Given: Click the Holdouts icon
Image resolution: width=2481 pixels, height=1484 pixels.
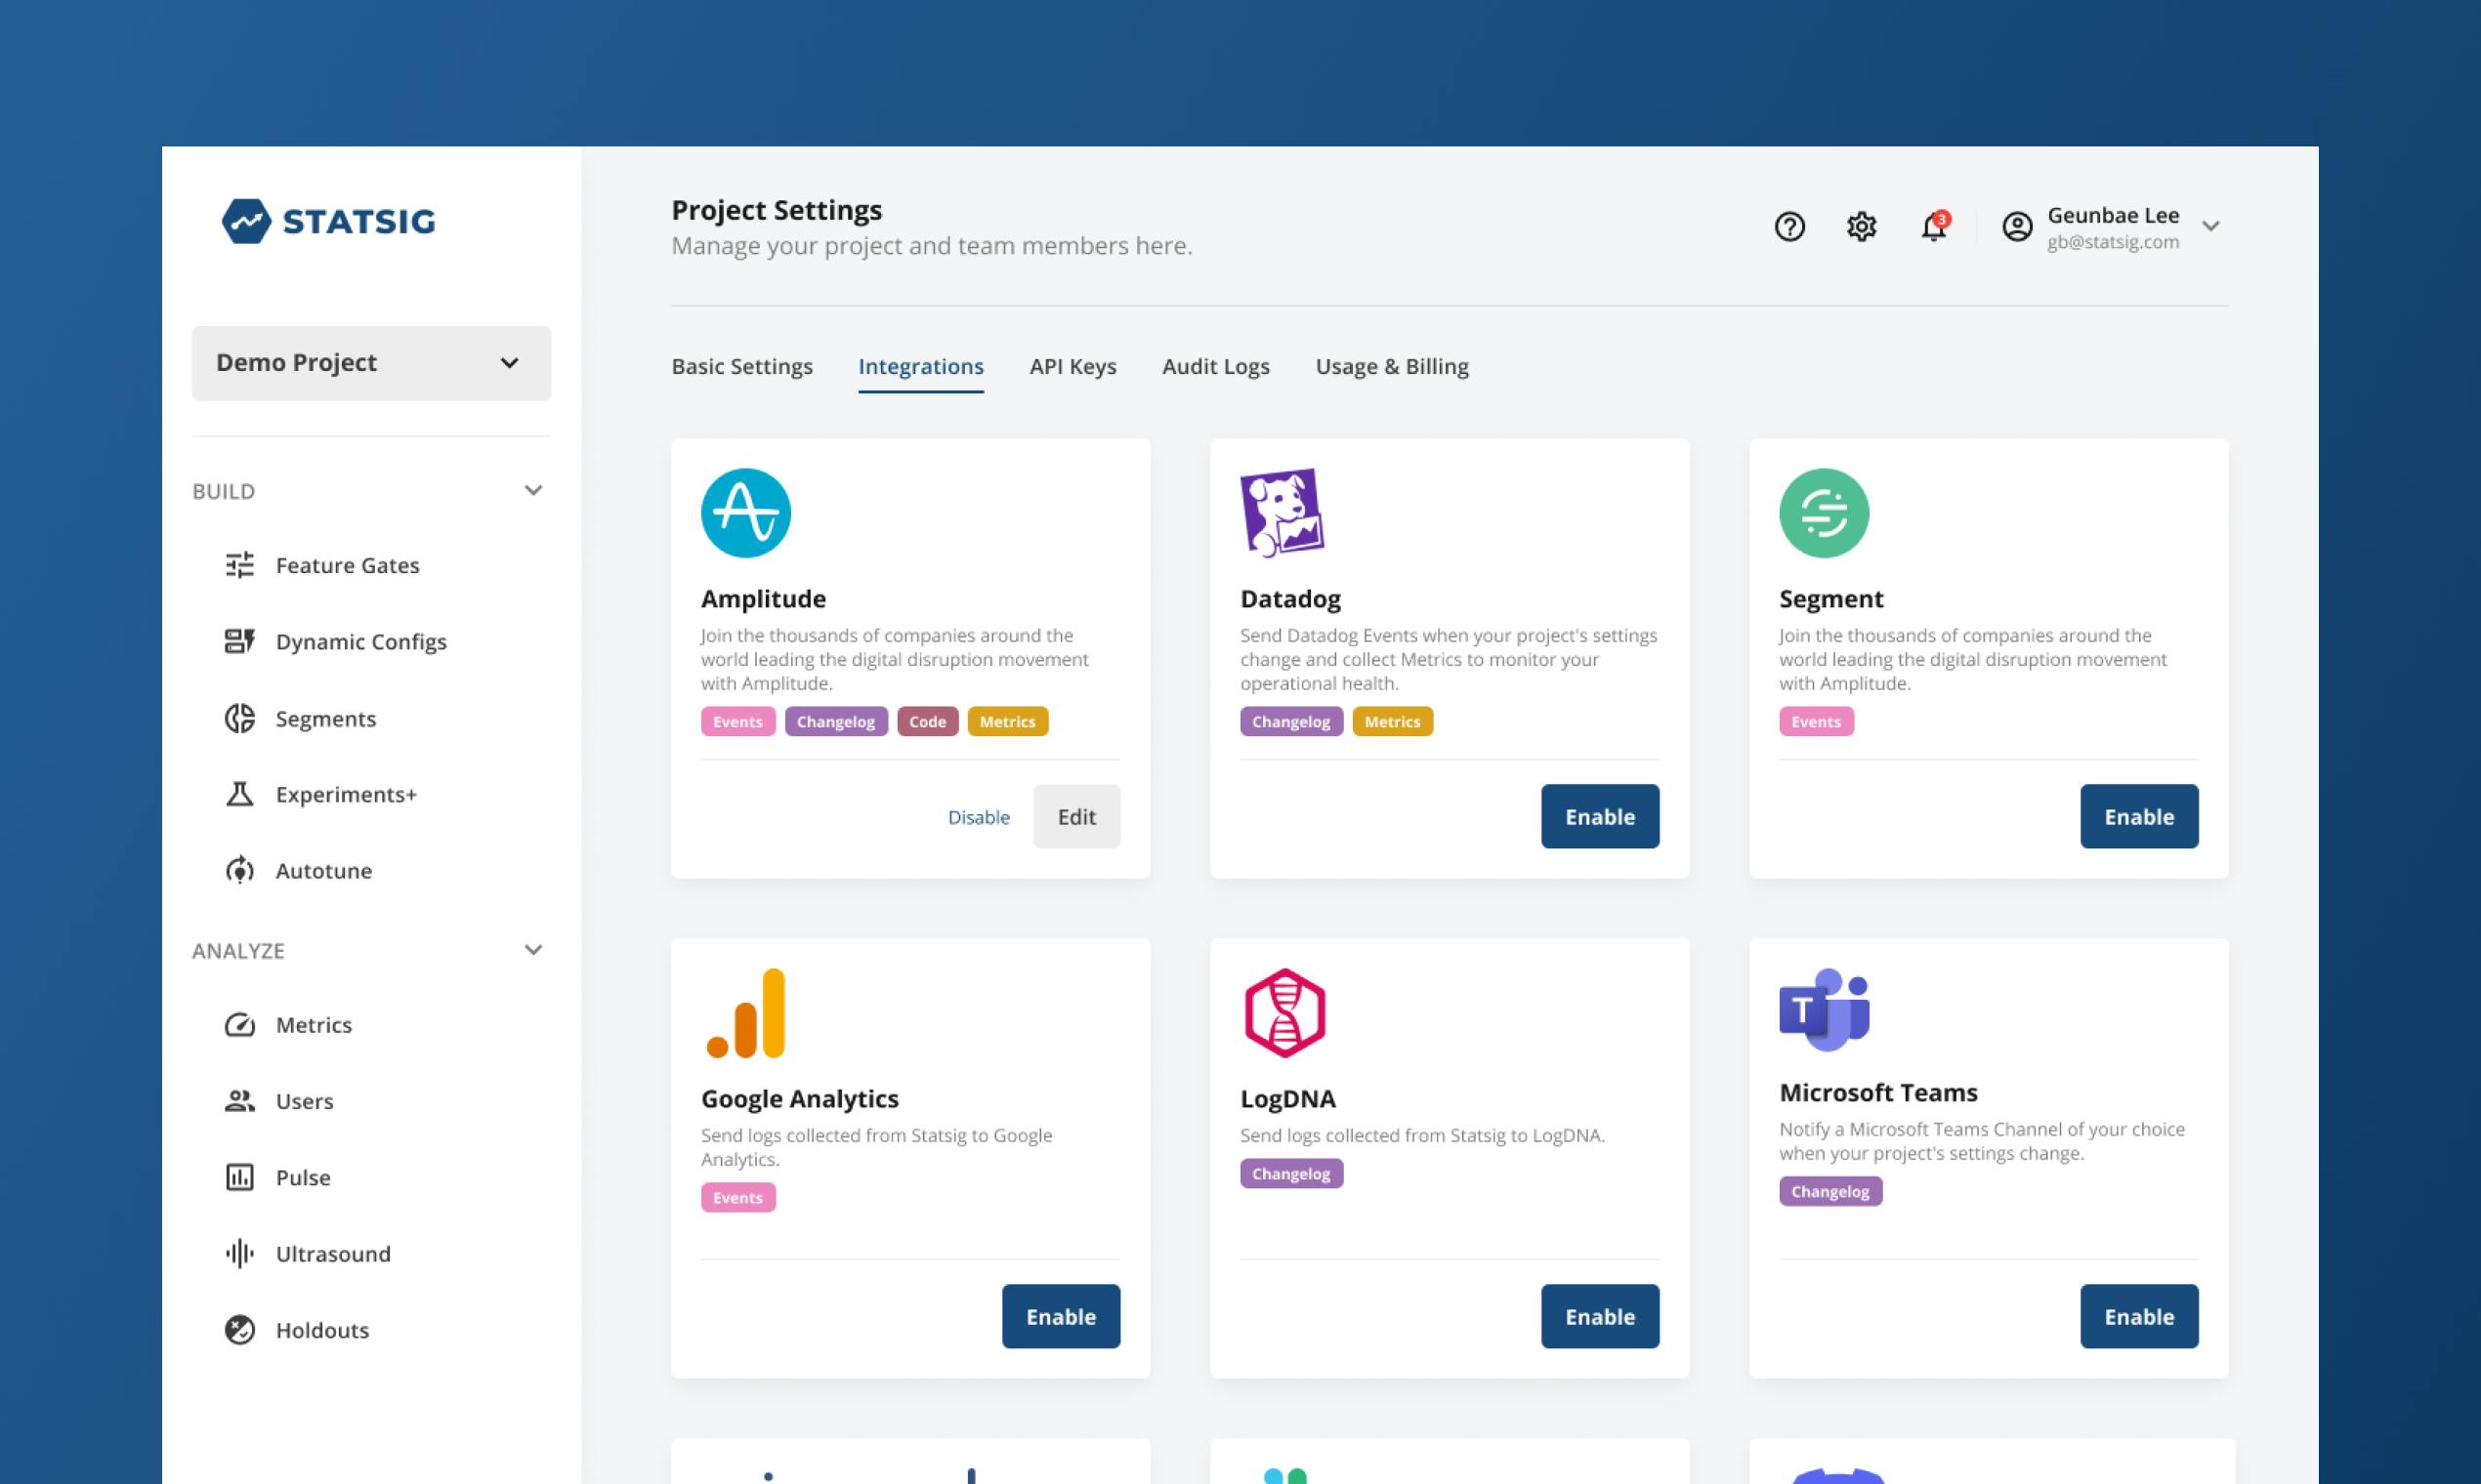Looking at the screenshot, I should click(239, 1329).
